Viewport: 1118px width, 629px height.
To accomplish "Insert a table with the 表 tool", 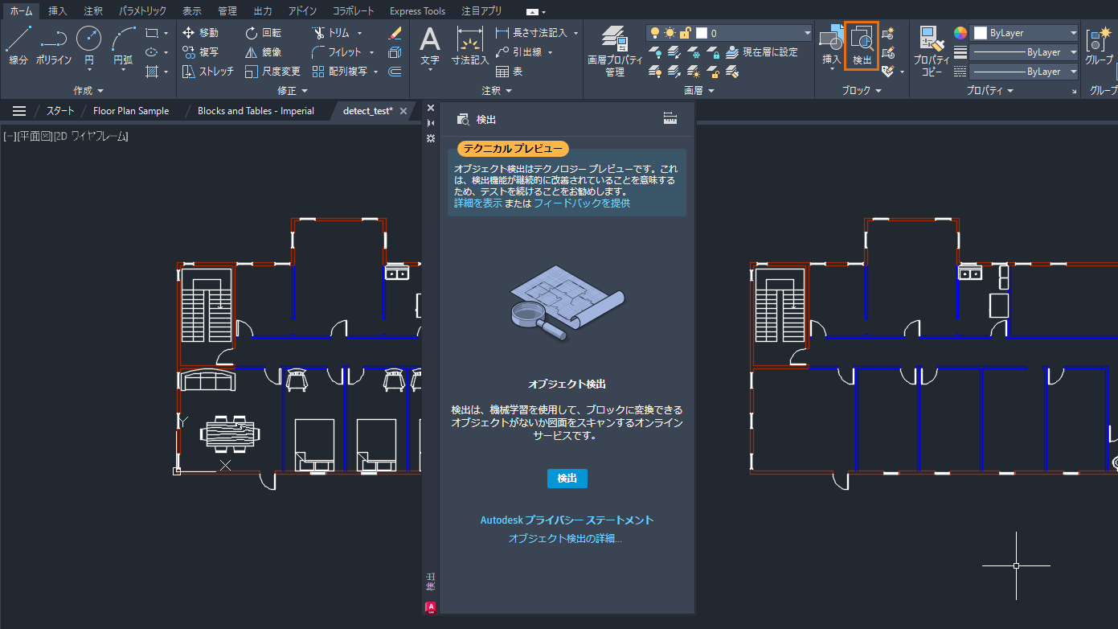I will point(509,72).
